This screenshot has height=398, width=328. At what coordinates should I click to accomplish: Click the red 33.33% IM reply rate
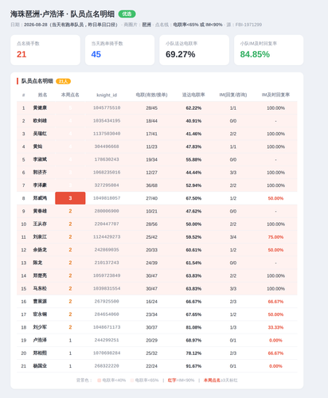pos(275,327)
